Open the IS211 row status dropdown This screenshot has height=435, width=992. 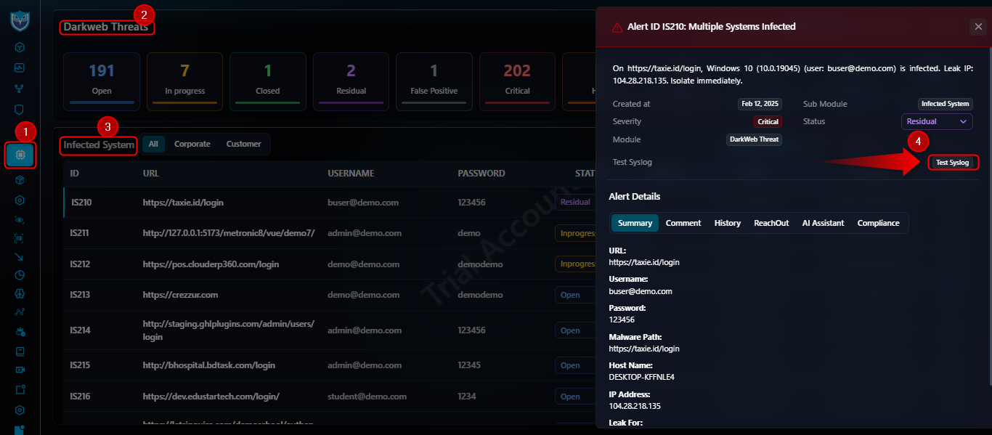(x=574, y=233)
